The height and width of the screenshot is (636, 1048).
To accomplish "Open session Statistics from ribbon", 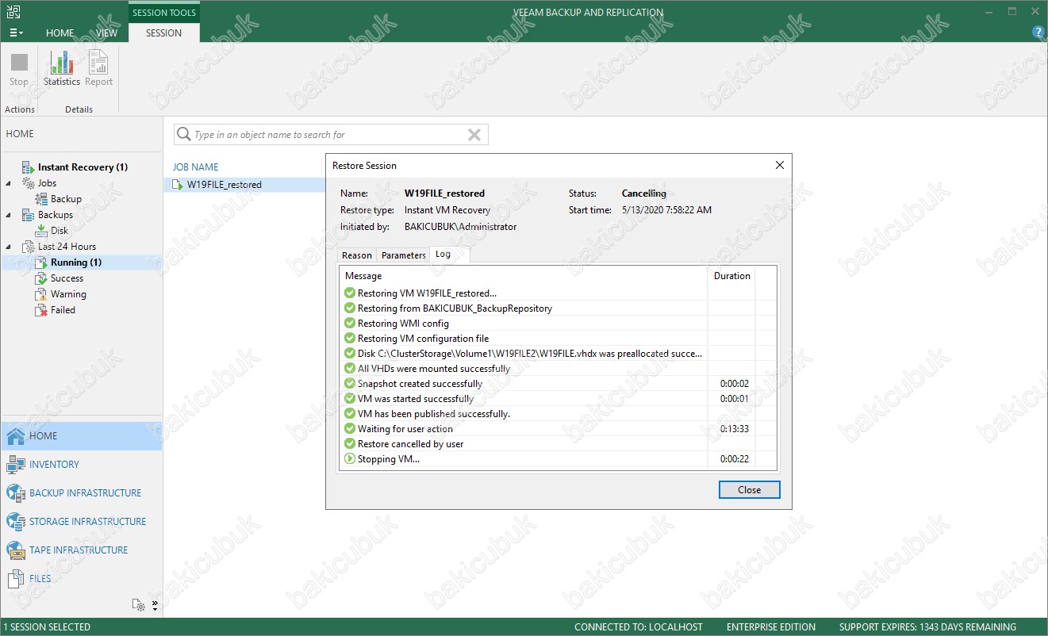I will tap(62, 69).
